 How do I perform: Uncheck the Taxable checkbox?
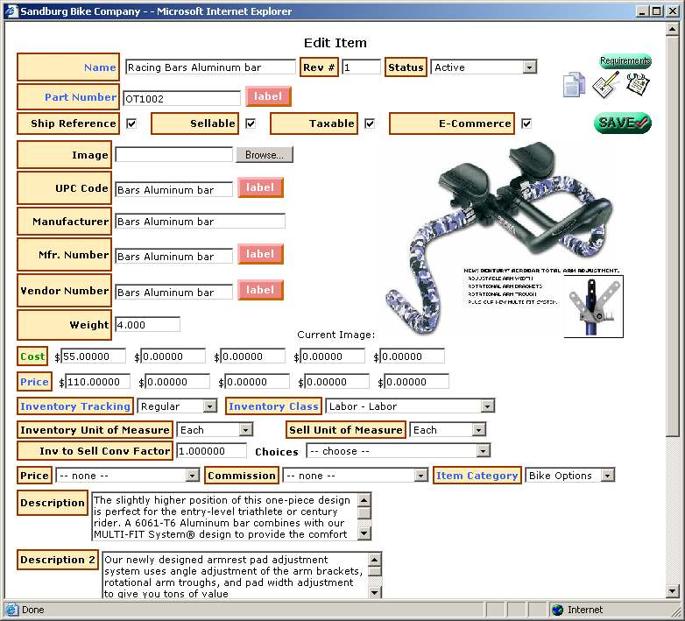[x=370, y=123]
